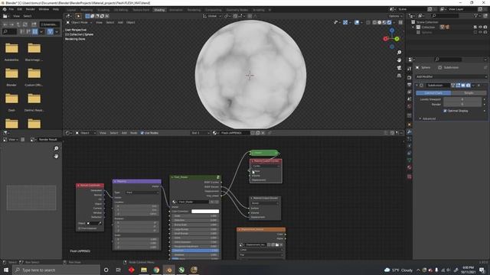Screen dimensions: 490x275
Task: Click highlighted blue slider in Flesh Shader node
Action: pyautogui.click(x=195, y=251)
